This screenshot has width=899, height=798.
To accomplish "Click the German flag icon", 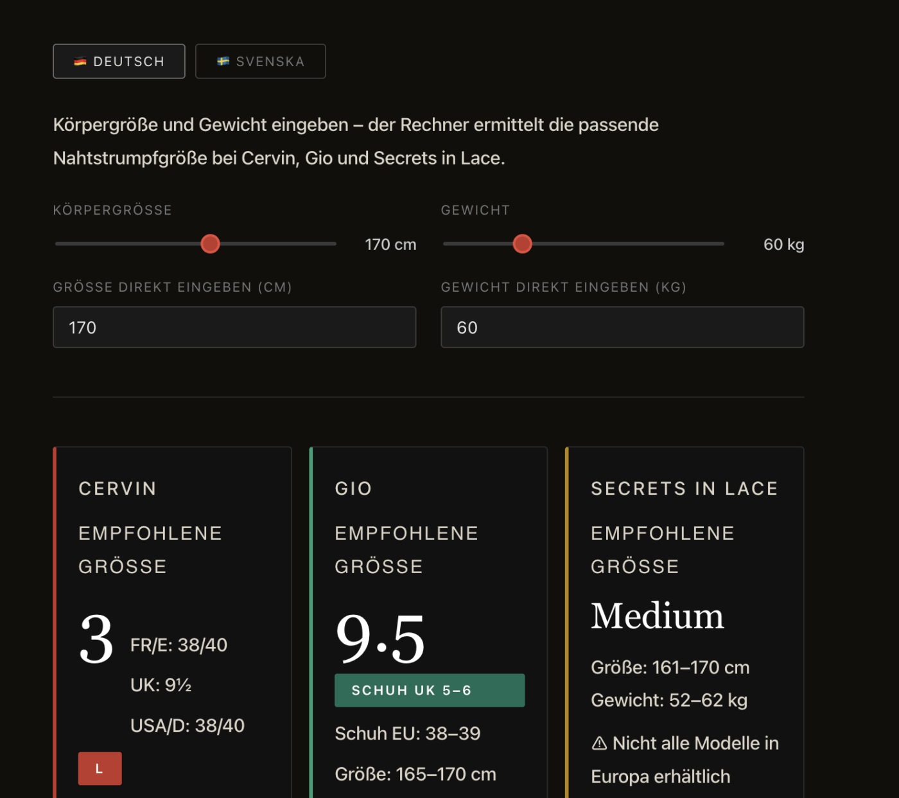I will 80,62.
